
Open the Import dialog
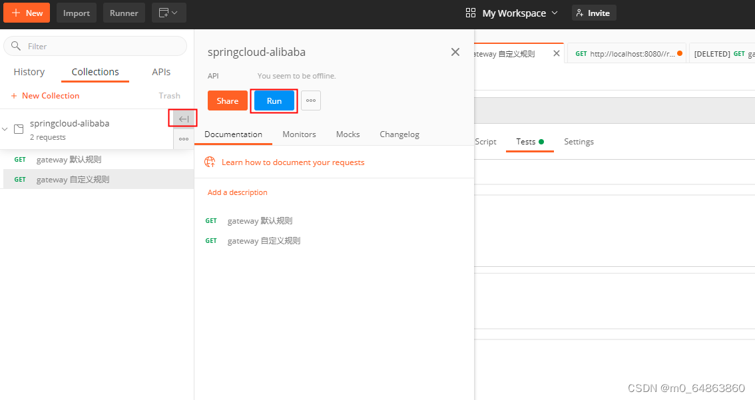(76, 13)
